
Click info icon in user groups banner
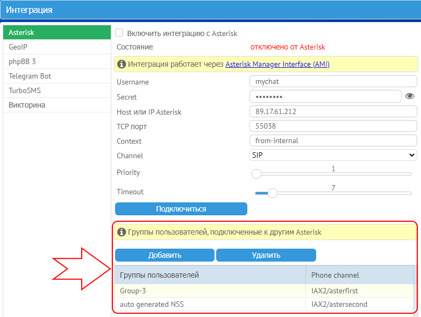point(122,232)
